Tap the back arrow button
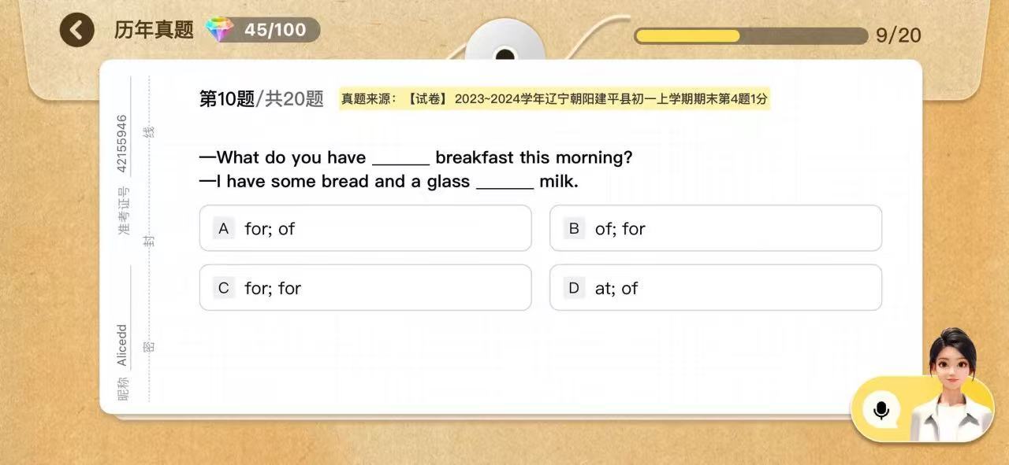Image resolution: width=1009 pixels, height=465 pixels. (76, 31)
